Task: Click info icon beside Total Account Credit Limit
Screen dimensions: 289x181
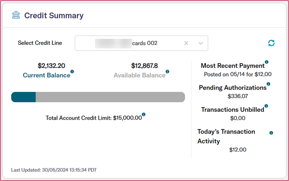Action: (143, 114)
